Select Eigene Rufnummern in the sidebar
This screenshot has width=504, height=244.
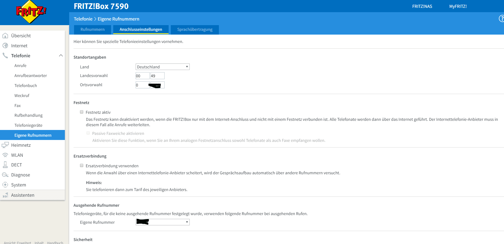32,135
